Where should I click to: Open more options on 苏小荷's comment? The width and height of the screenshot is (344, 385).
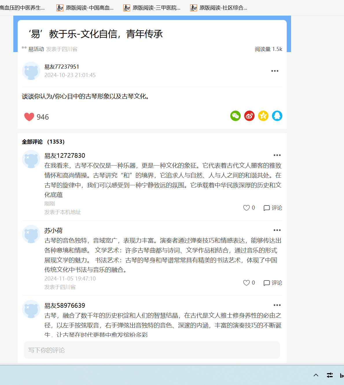point(277,230)
